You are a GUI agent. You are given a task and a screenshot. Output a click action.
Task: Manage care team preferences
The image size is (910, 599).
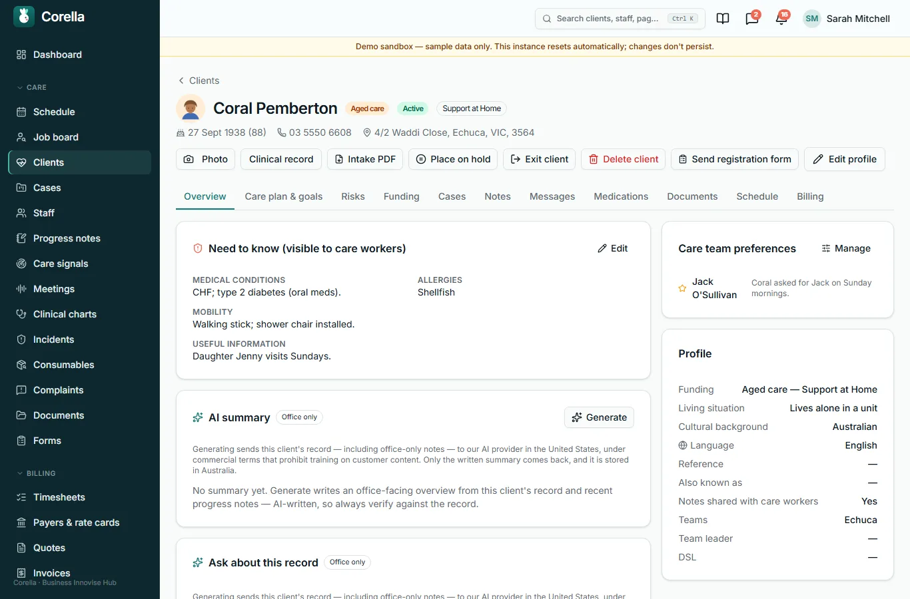pyautogui.click(x=846, y=248)
